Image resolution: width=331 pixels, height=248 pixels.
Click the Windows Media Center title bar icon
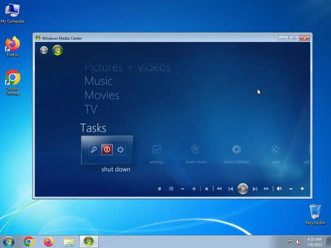pyautogui.click(x=38, y=38)
